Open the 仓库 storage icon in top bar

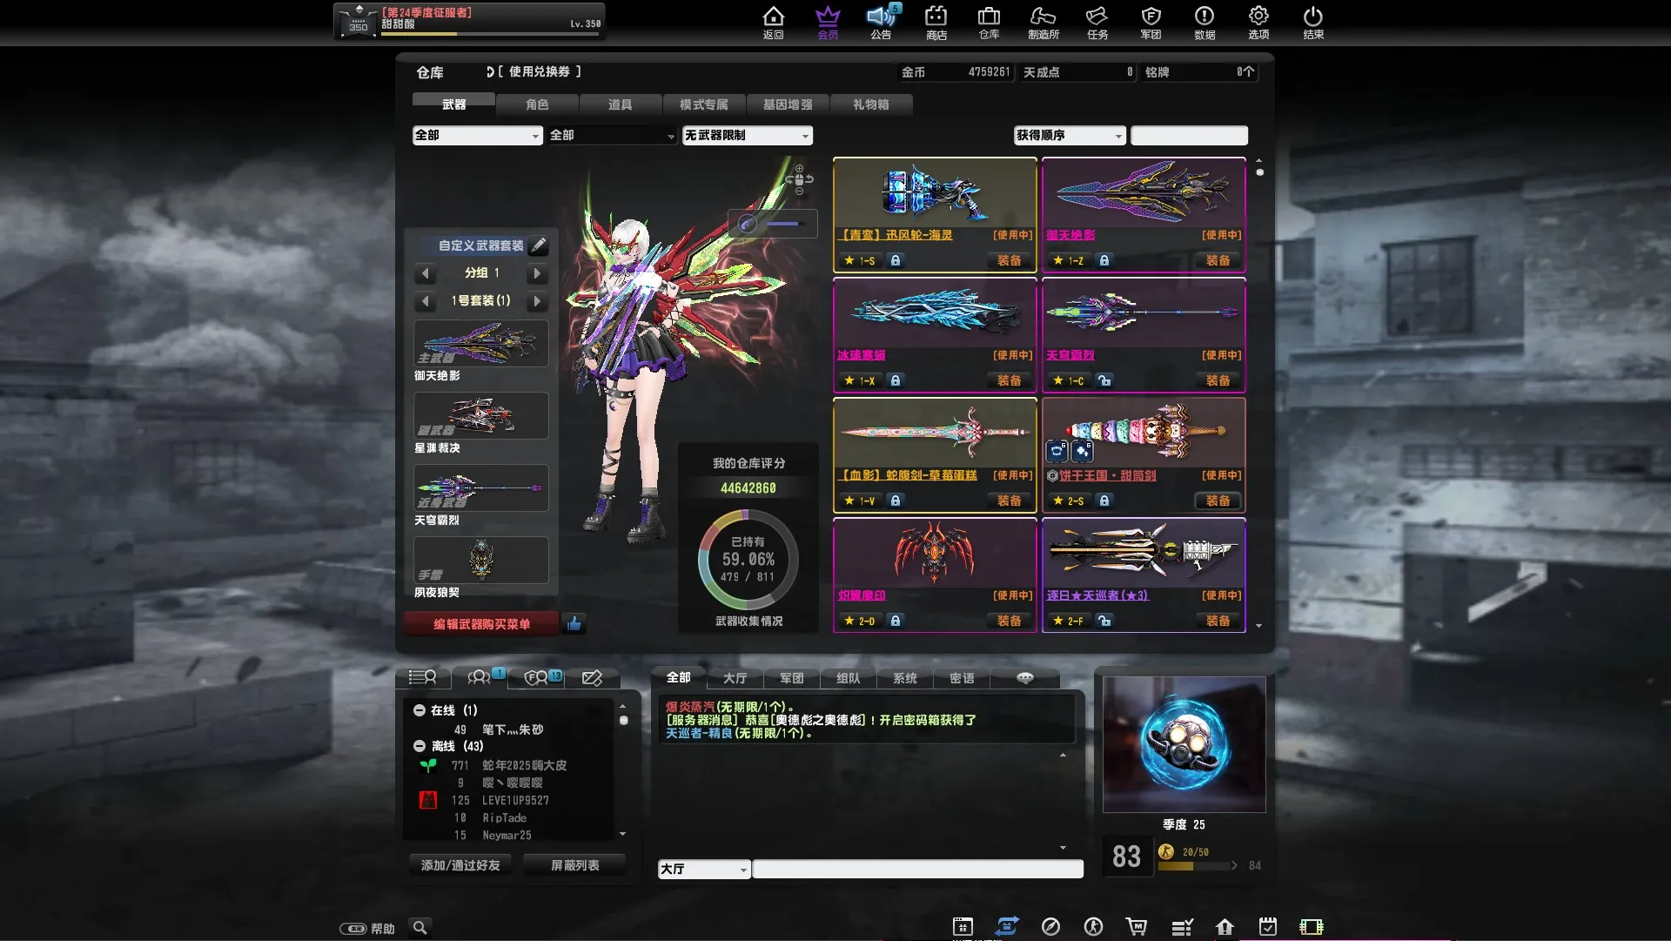coord(989,23)
